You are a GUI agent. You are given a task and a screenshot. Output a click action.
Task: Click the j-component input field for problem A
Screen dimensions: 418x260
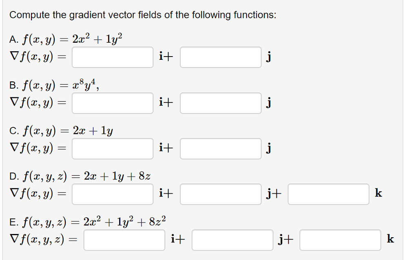click(x=220, y=58)
